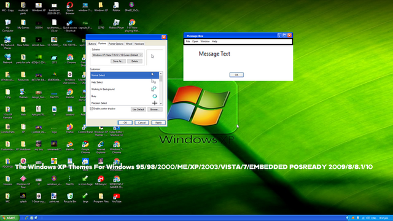
Task: Open the New folder desktop icon
Action: click(x=23, y=41)
